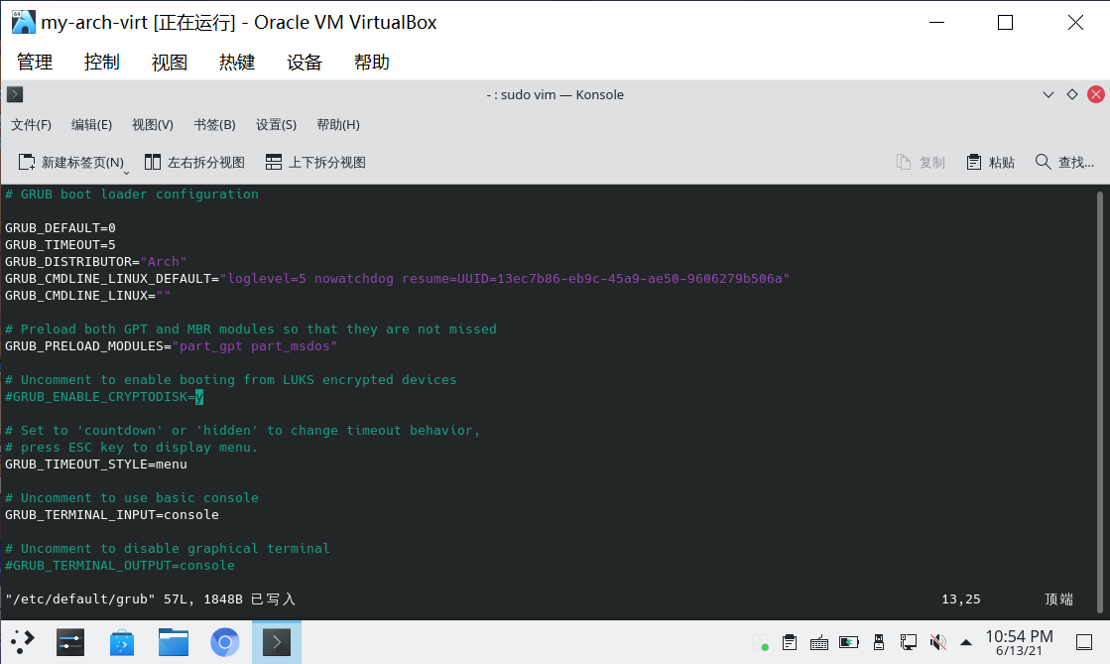Launch Chromium browser from taskbar
Screen dimensions: 1110x664
[x=225, y=642]
